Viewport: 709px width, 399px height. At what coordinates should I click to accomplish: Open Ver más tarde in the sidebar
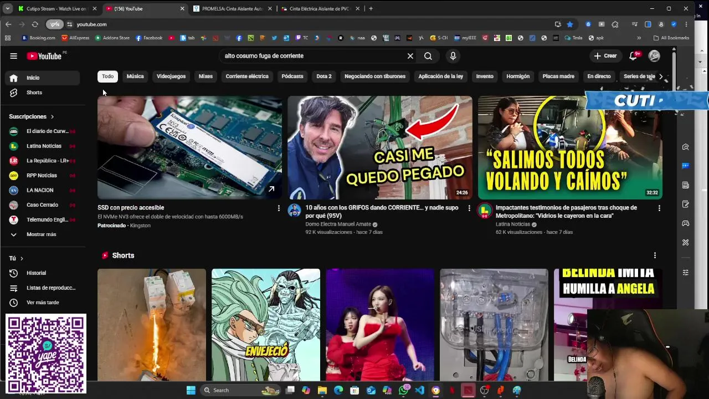click(x=43, y=303)
